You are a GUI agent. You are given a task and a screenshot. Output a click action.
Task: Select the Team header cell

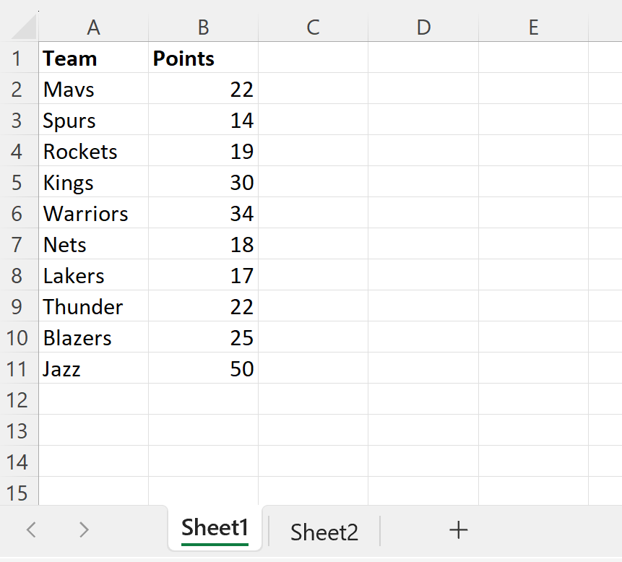point(93,59)
